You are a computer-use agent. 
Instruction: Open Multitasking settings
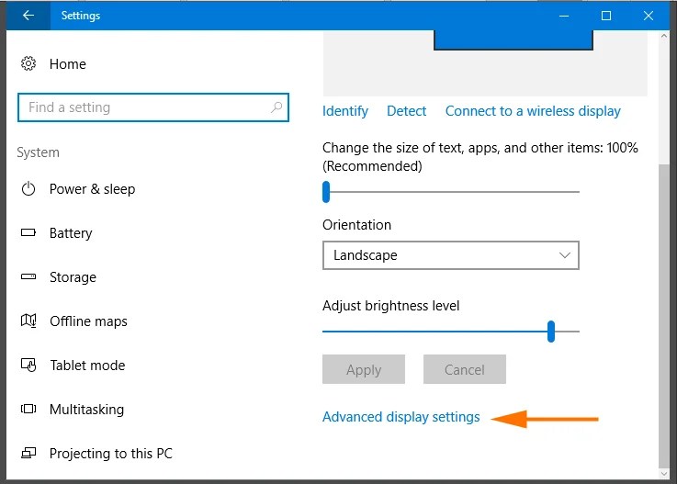86,410
